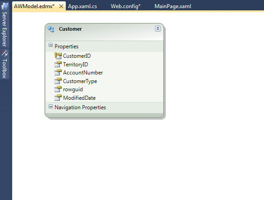264x200 pixels.
Task: Click the ModifiedDate property icon
Action: tap(58, 98)
